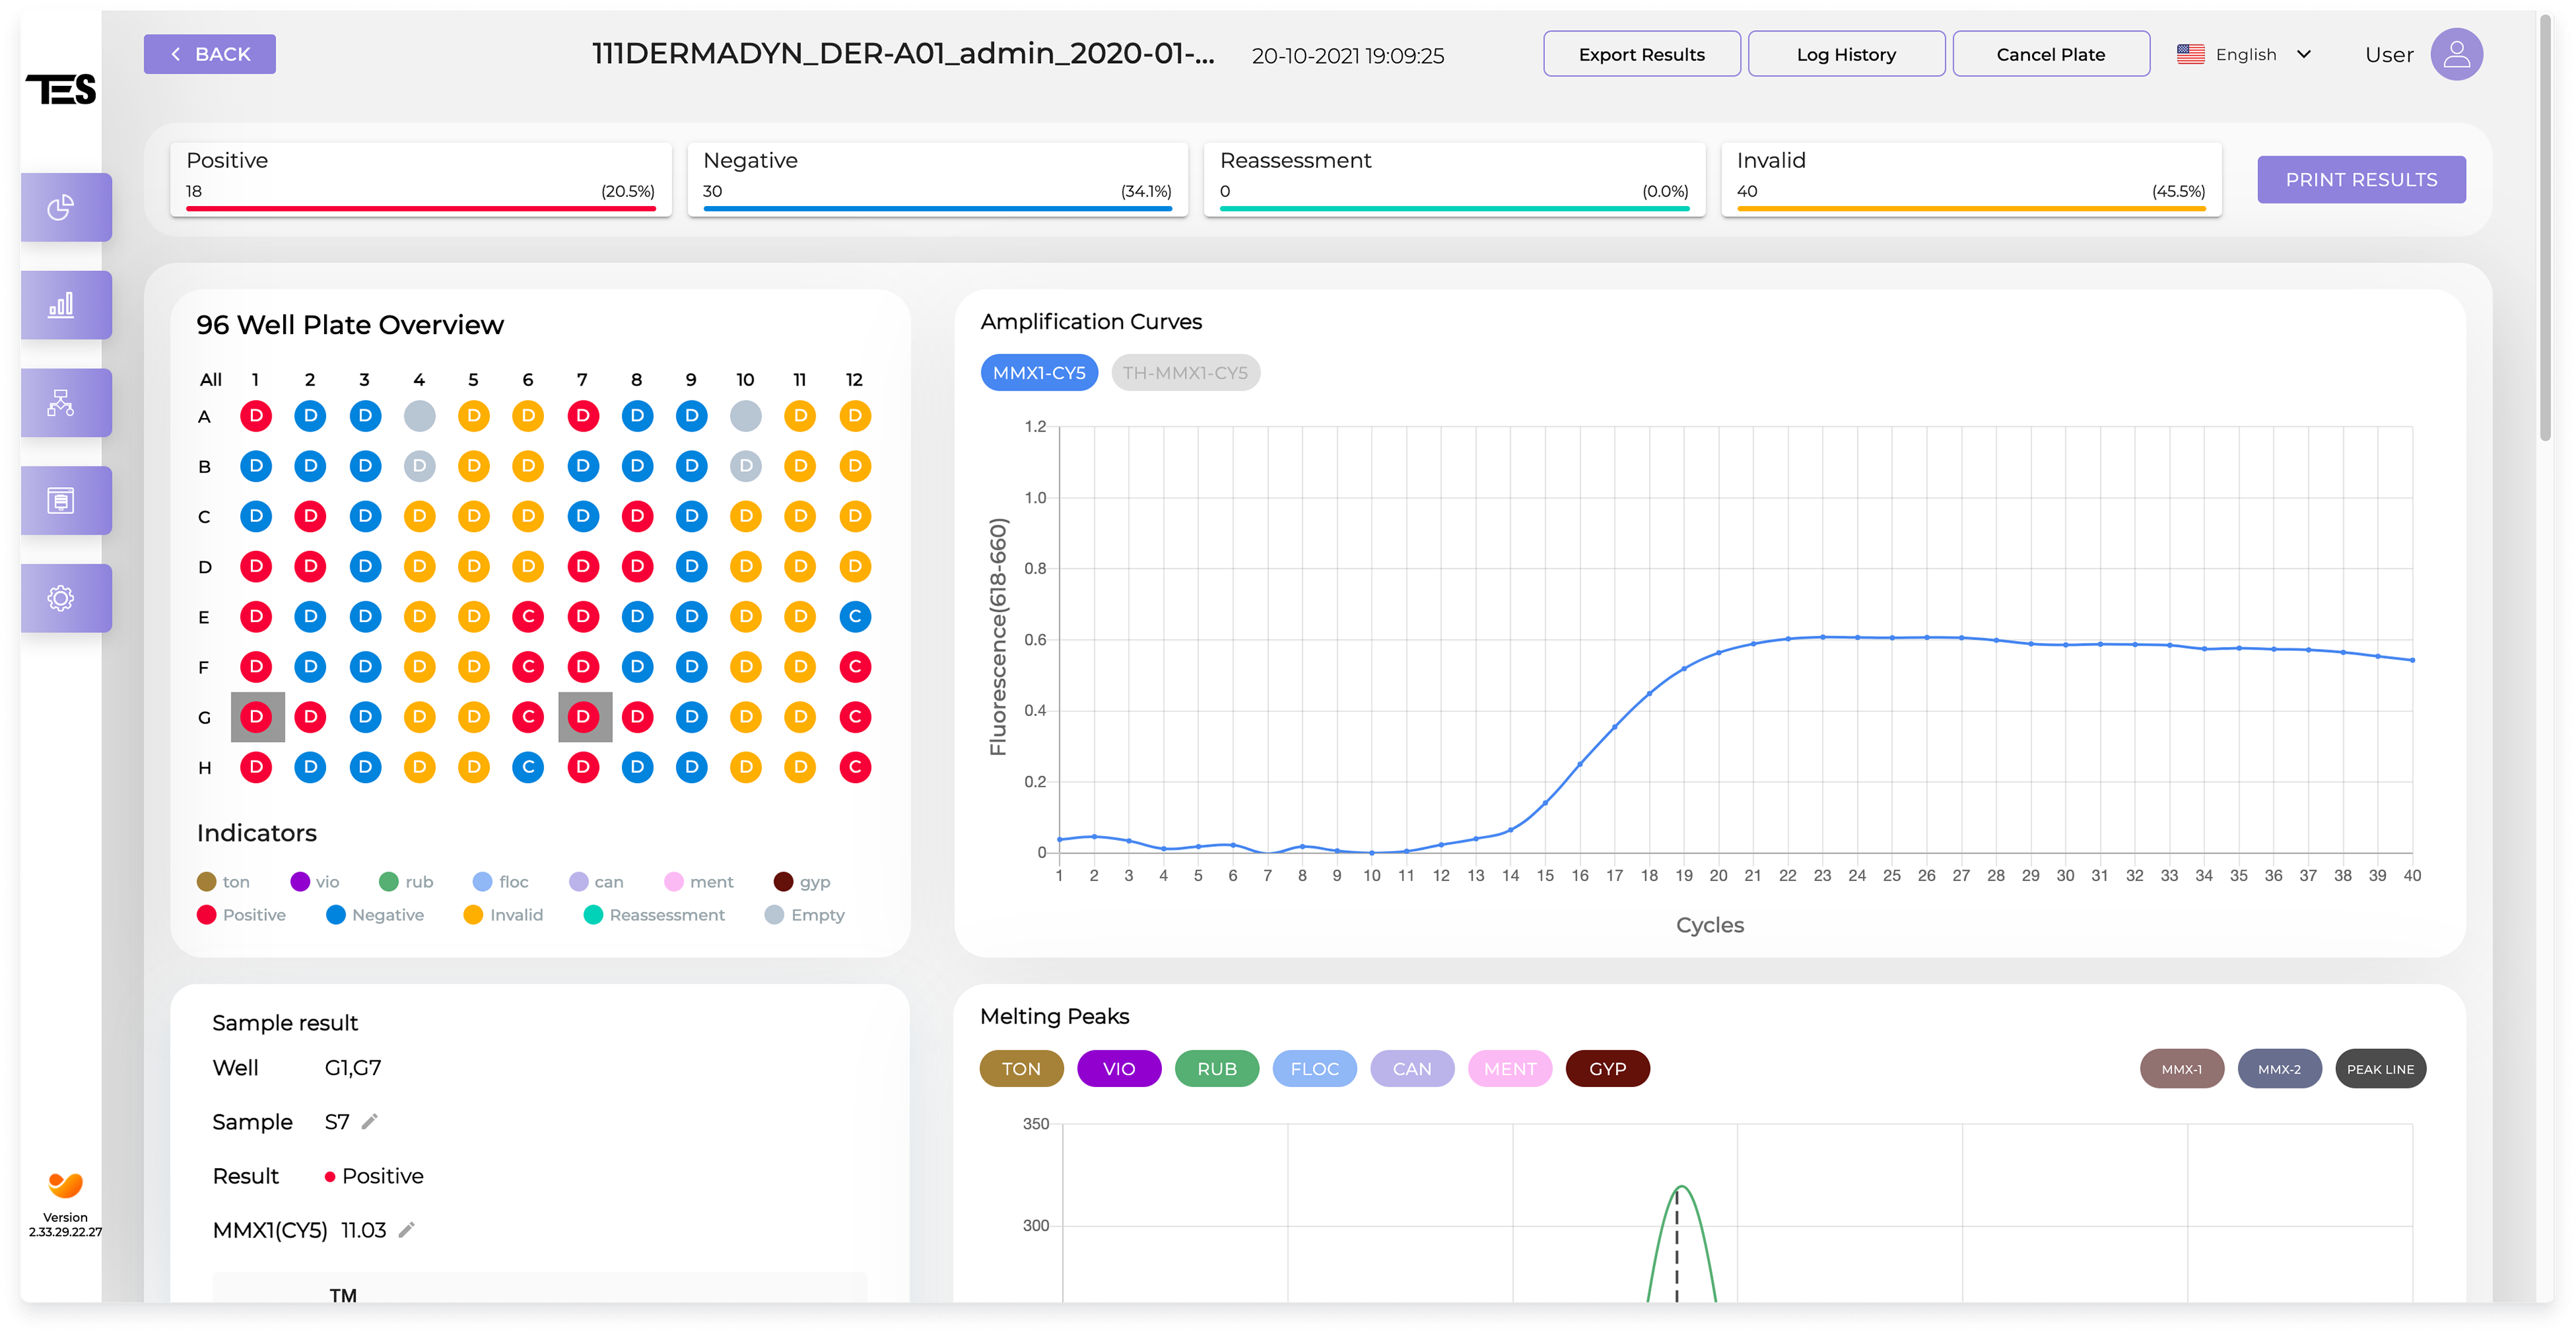The height and width of the screenshot is (1334, 2576).
Task: Select well A7 in the plate
Action: (x=583, y=416)
